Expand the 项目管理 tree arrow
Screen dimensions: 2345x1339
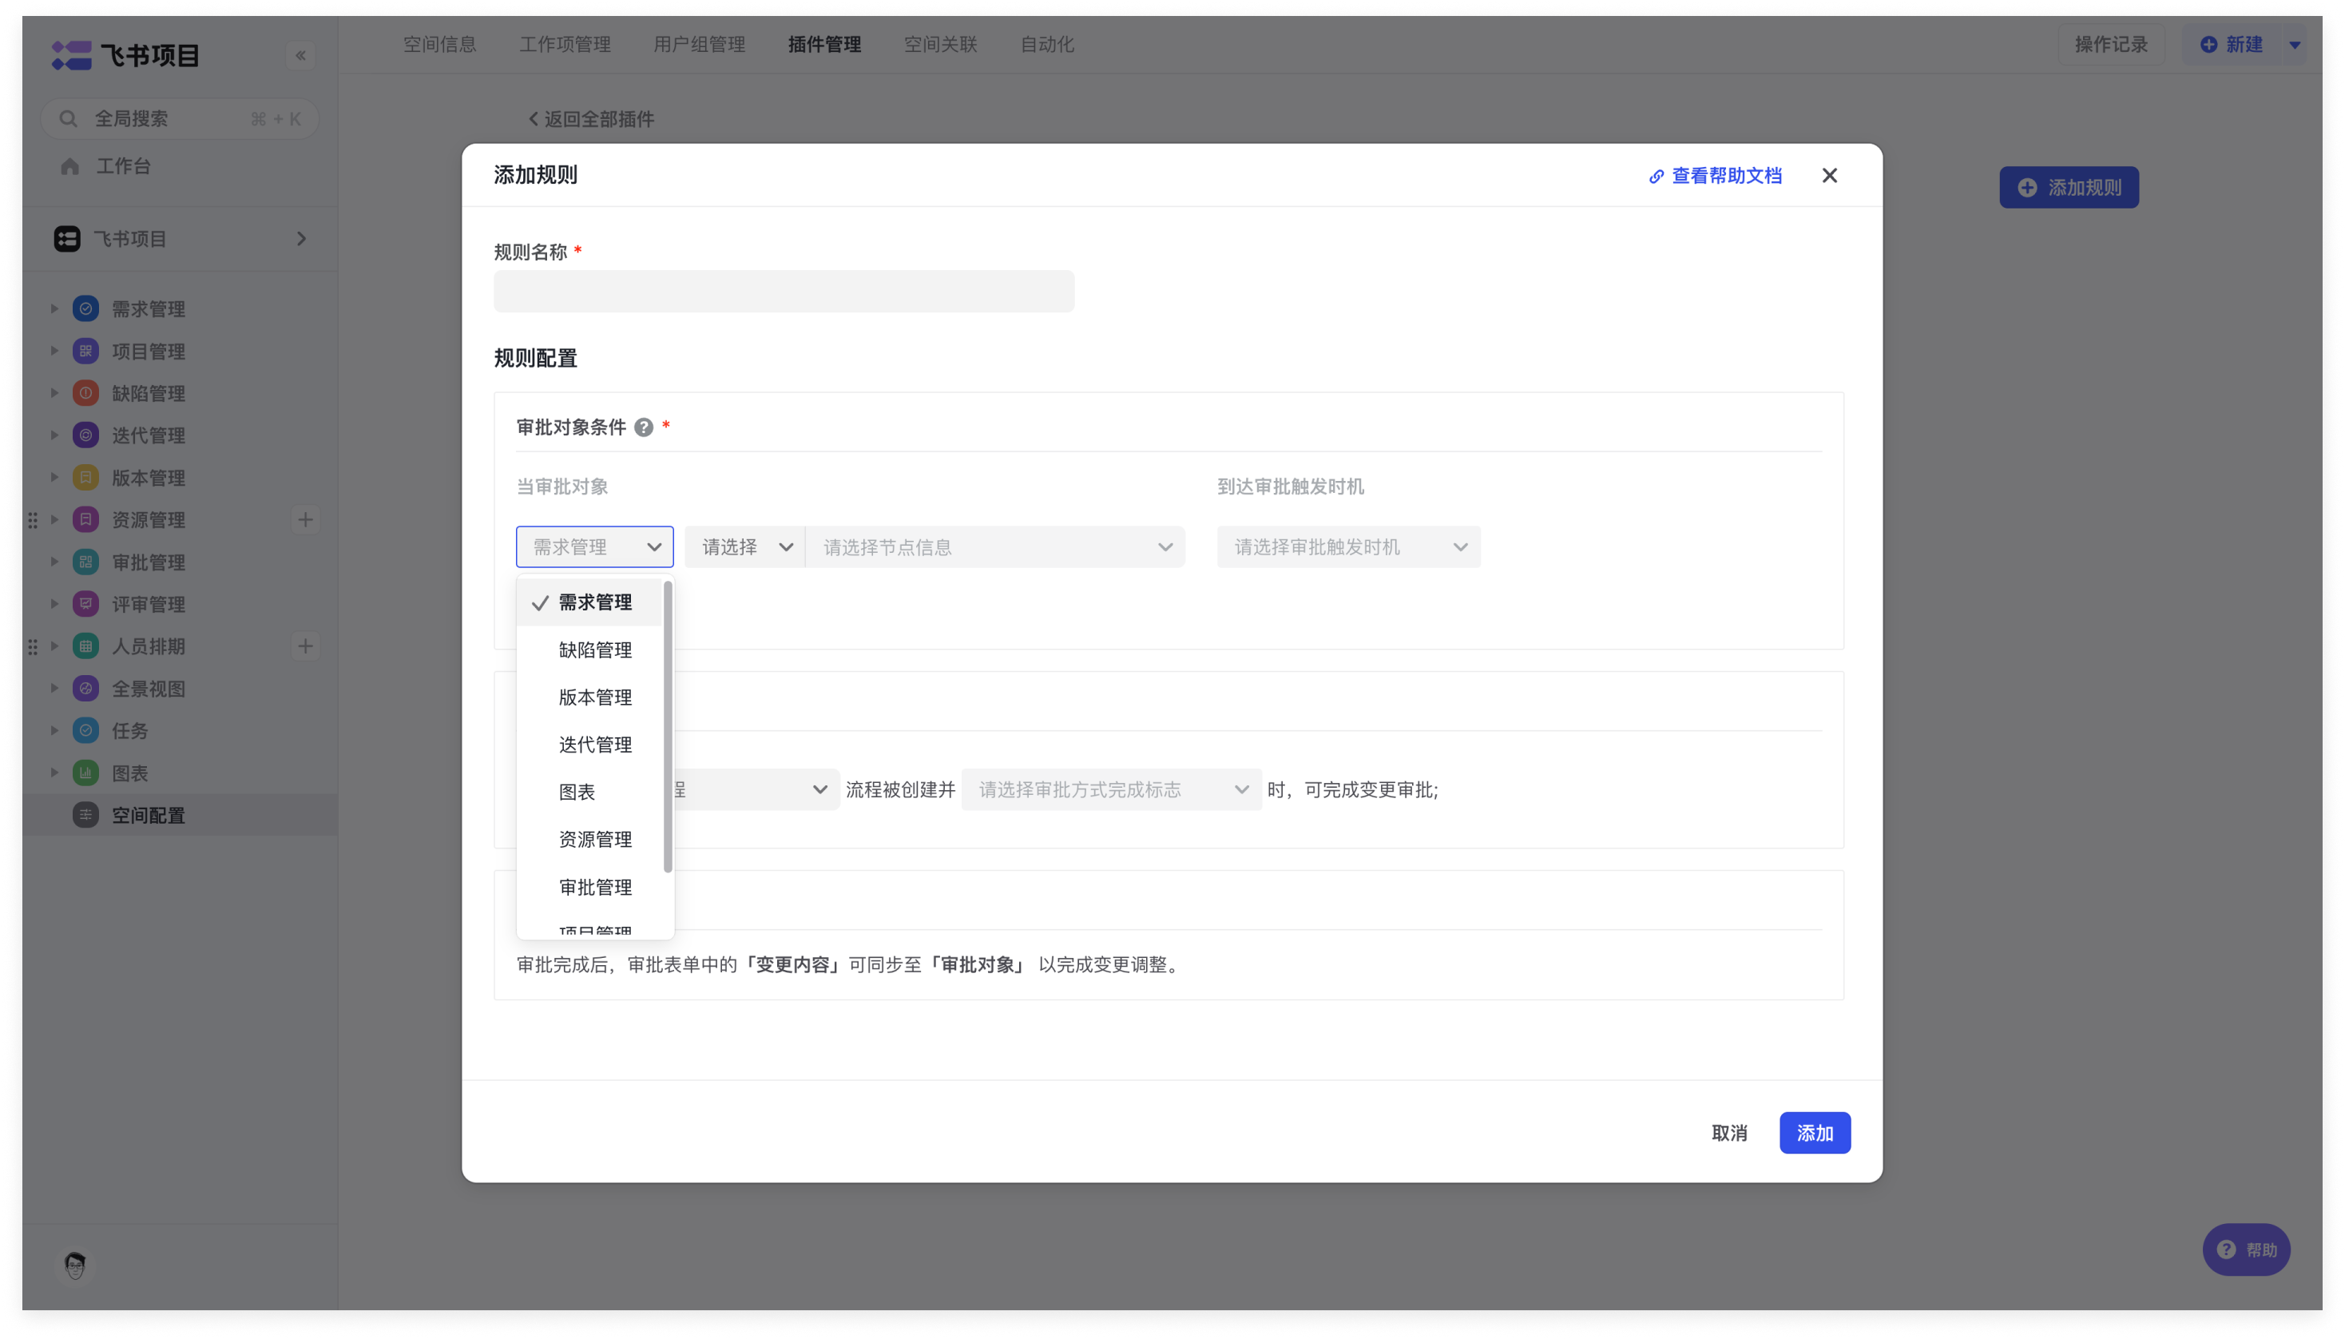54,352
